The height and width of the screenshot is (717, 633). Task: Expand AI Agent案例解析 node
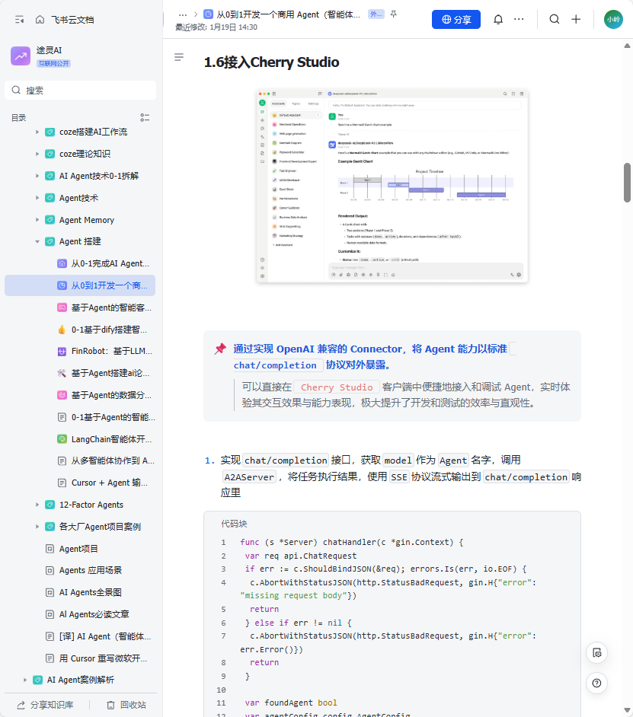point(25,680)
